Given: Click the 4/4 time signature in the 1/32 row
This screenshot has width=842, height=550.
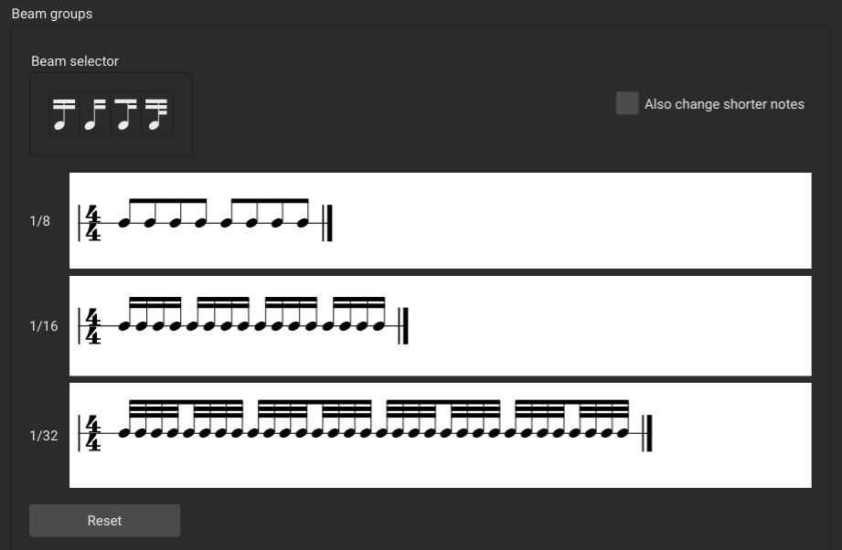Looking at the screenshot, I should (92, 433).
